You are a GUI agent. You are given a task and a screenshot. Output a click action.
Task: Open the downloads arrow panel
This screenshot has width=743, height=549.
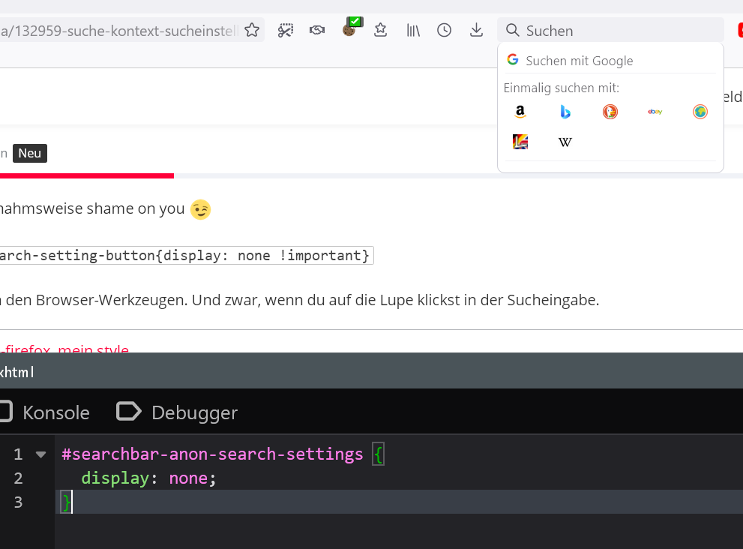point(476,30)
